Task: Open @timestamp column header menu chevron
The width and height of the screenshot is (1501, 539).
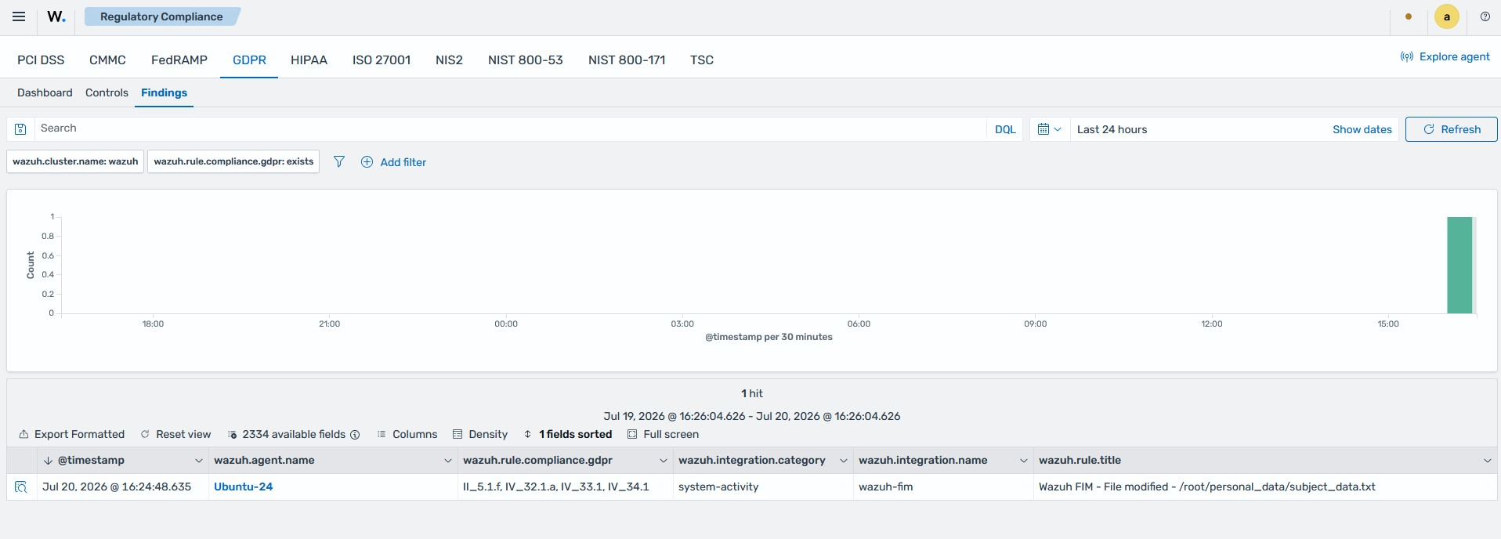Action: point(198,461)
